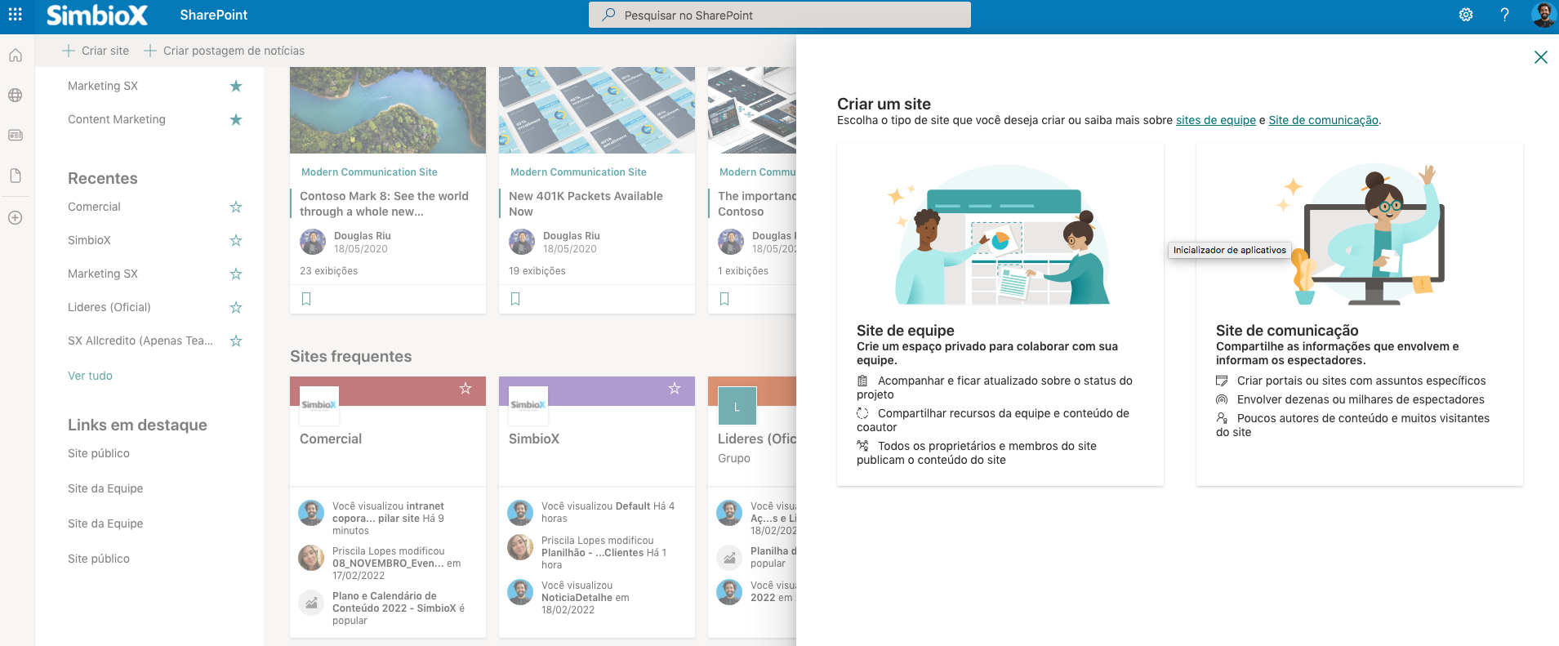The image size is (1559, 646).
Task: Open the SharePoint header link
Action: click(x=214, y=15)
